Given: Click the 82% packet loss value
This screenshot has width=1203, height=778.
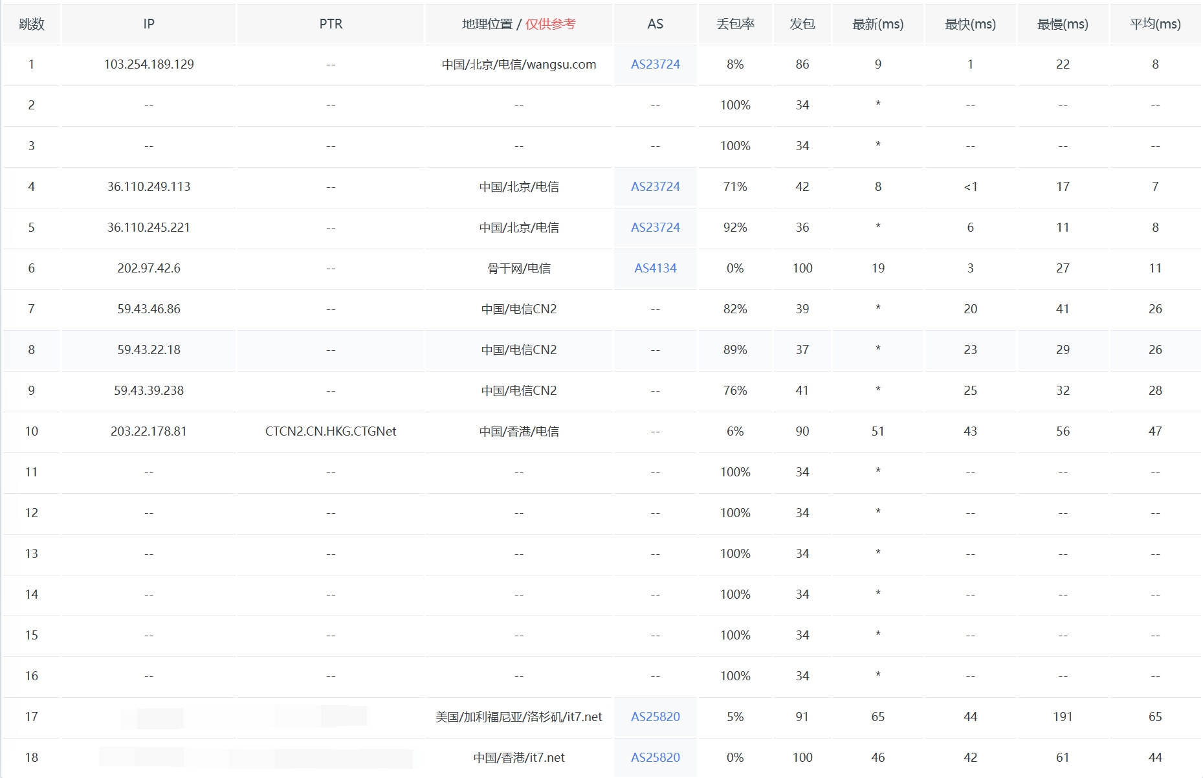Looking at the screenshot, I should pos(735,309).
